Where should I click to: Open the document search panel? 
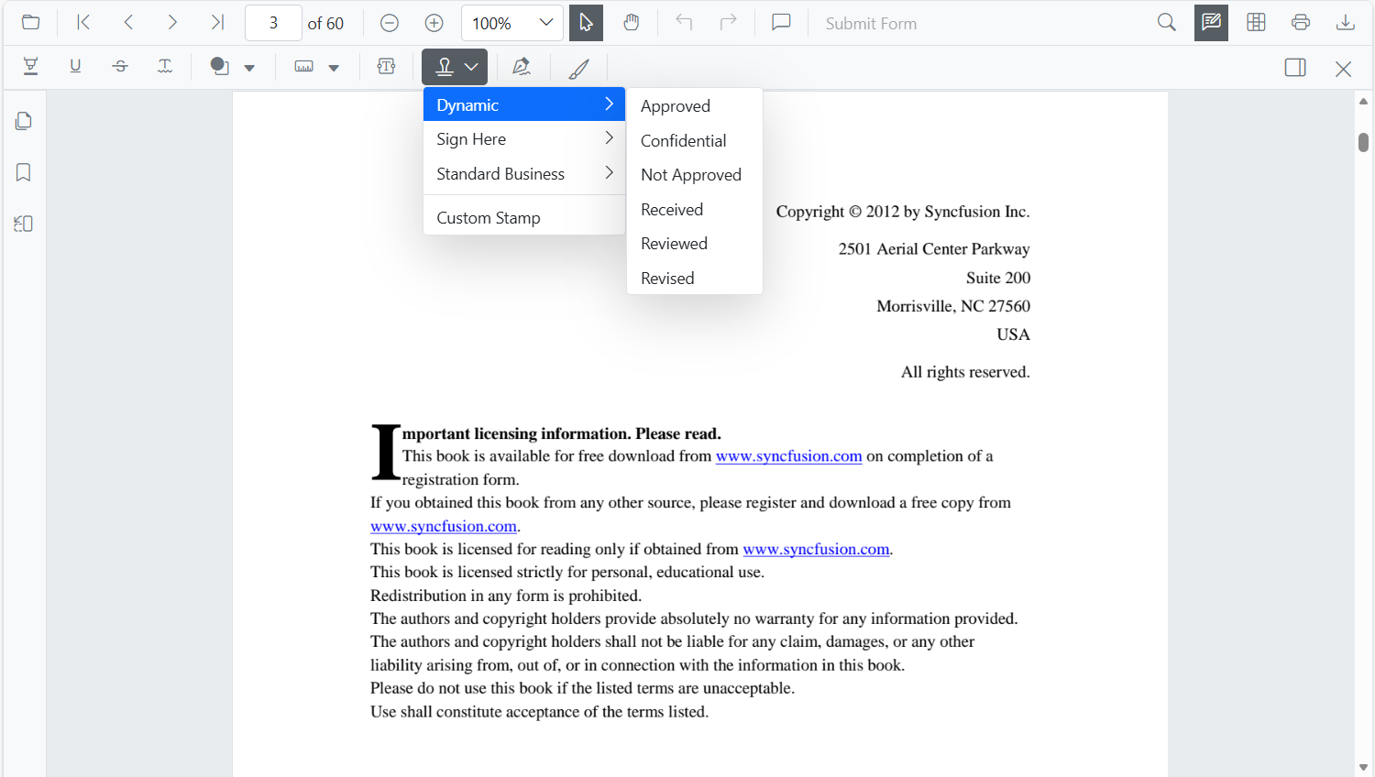click(1166, 22)
